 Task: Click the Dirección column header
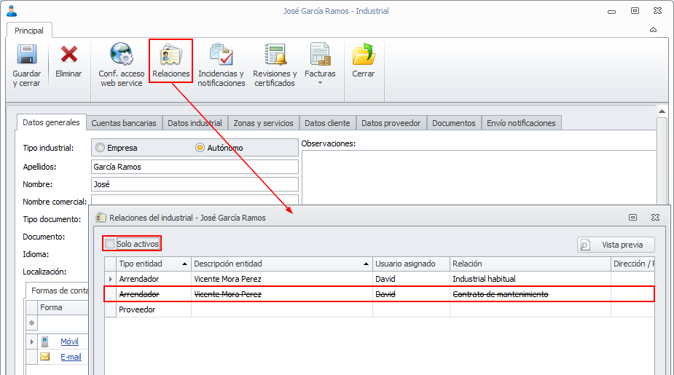click(x=632, y=264)
